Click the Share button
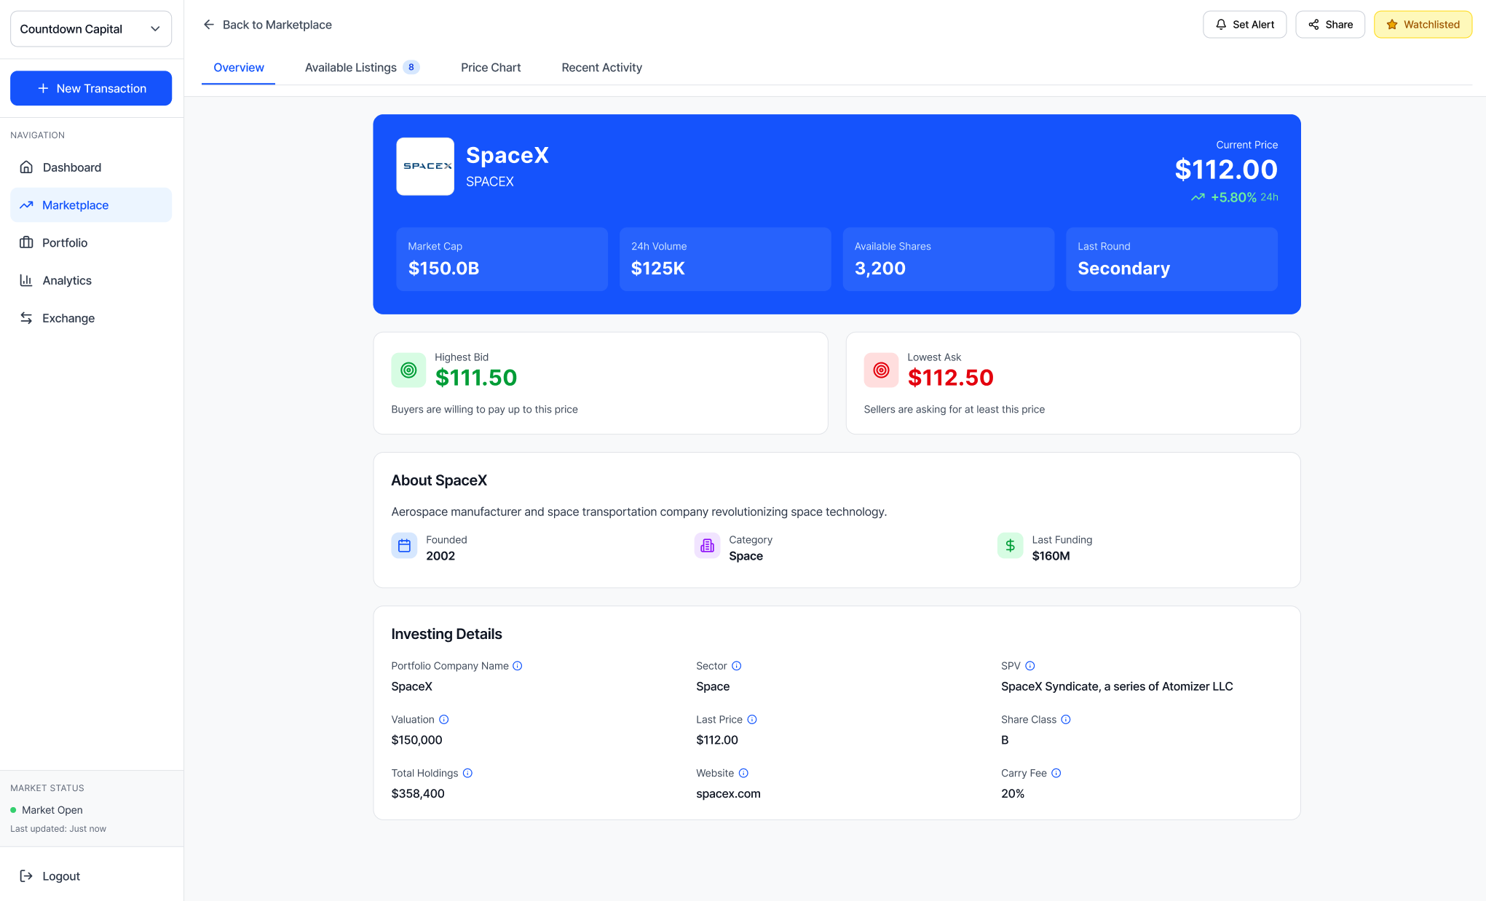 pos(1329,25)
